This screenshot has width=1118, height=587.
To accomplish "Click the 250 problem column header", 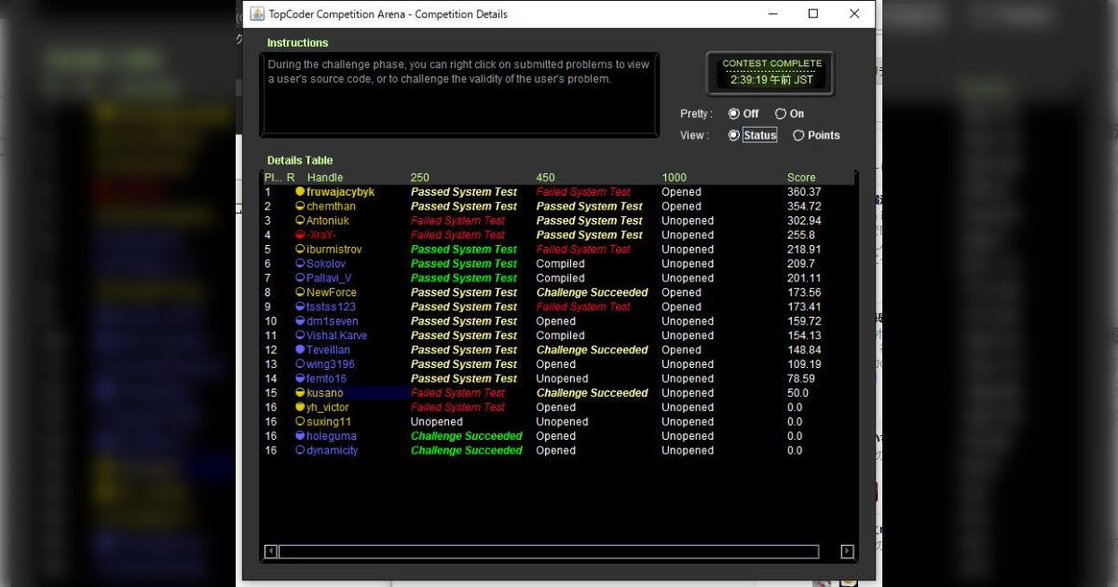I will (420, 177).
